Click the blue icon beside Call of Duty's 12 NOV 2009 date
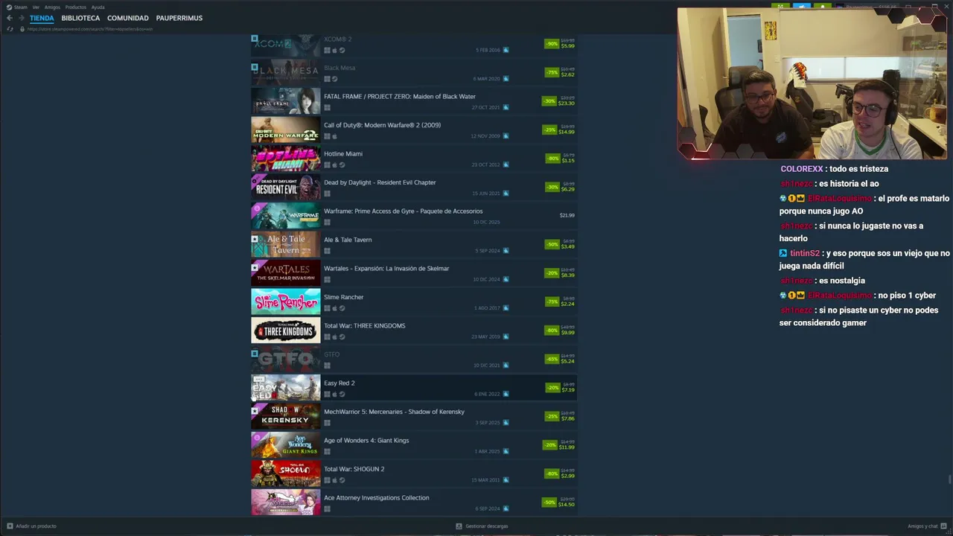The height and width of the screenshot is (536, 953). point(506,136)
